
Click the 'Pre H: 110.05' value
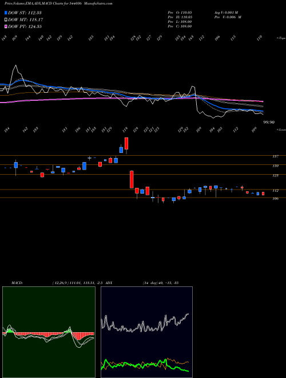coord(180,17)
